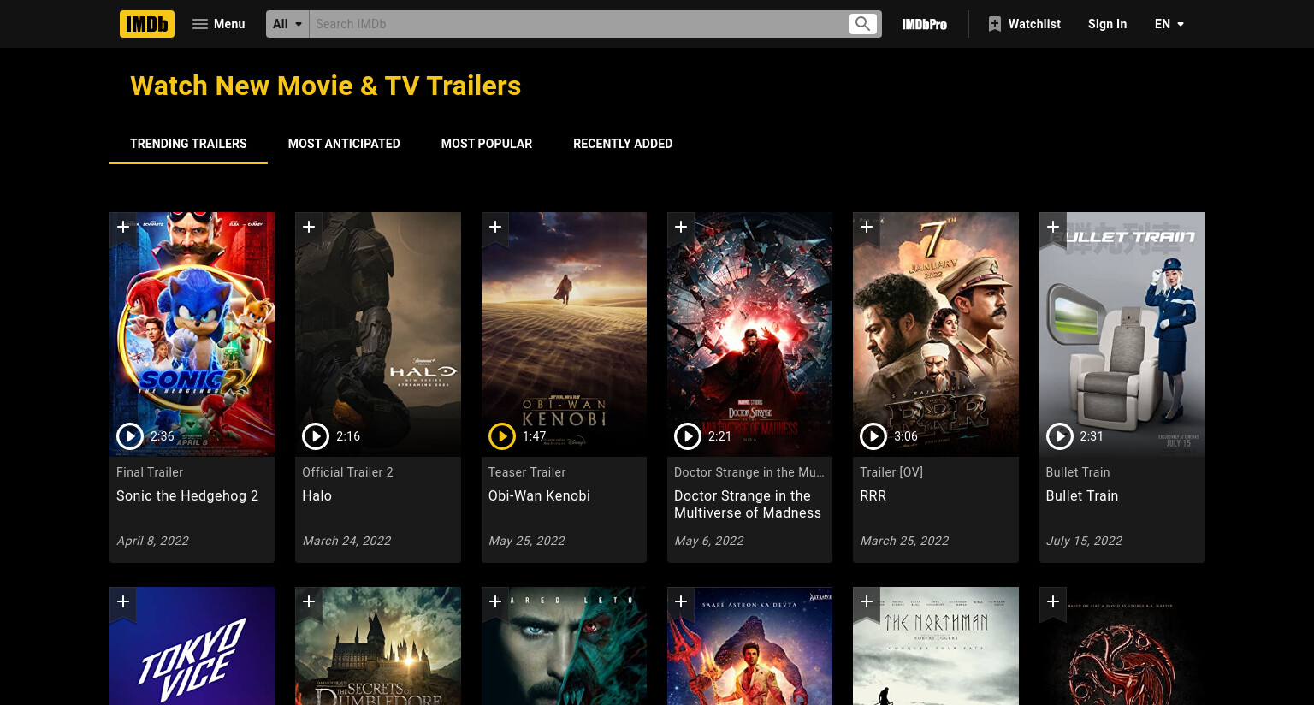
Task: Expand the EN language dropdown
Action: coord(1169,24)
